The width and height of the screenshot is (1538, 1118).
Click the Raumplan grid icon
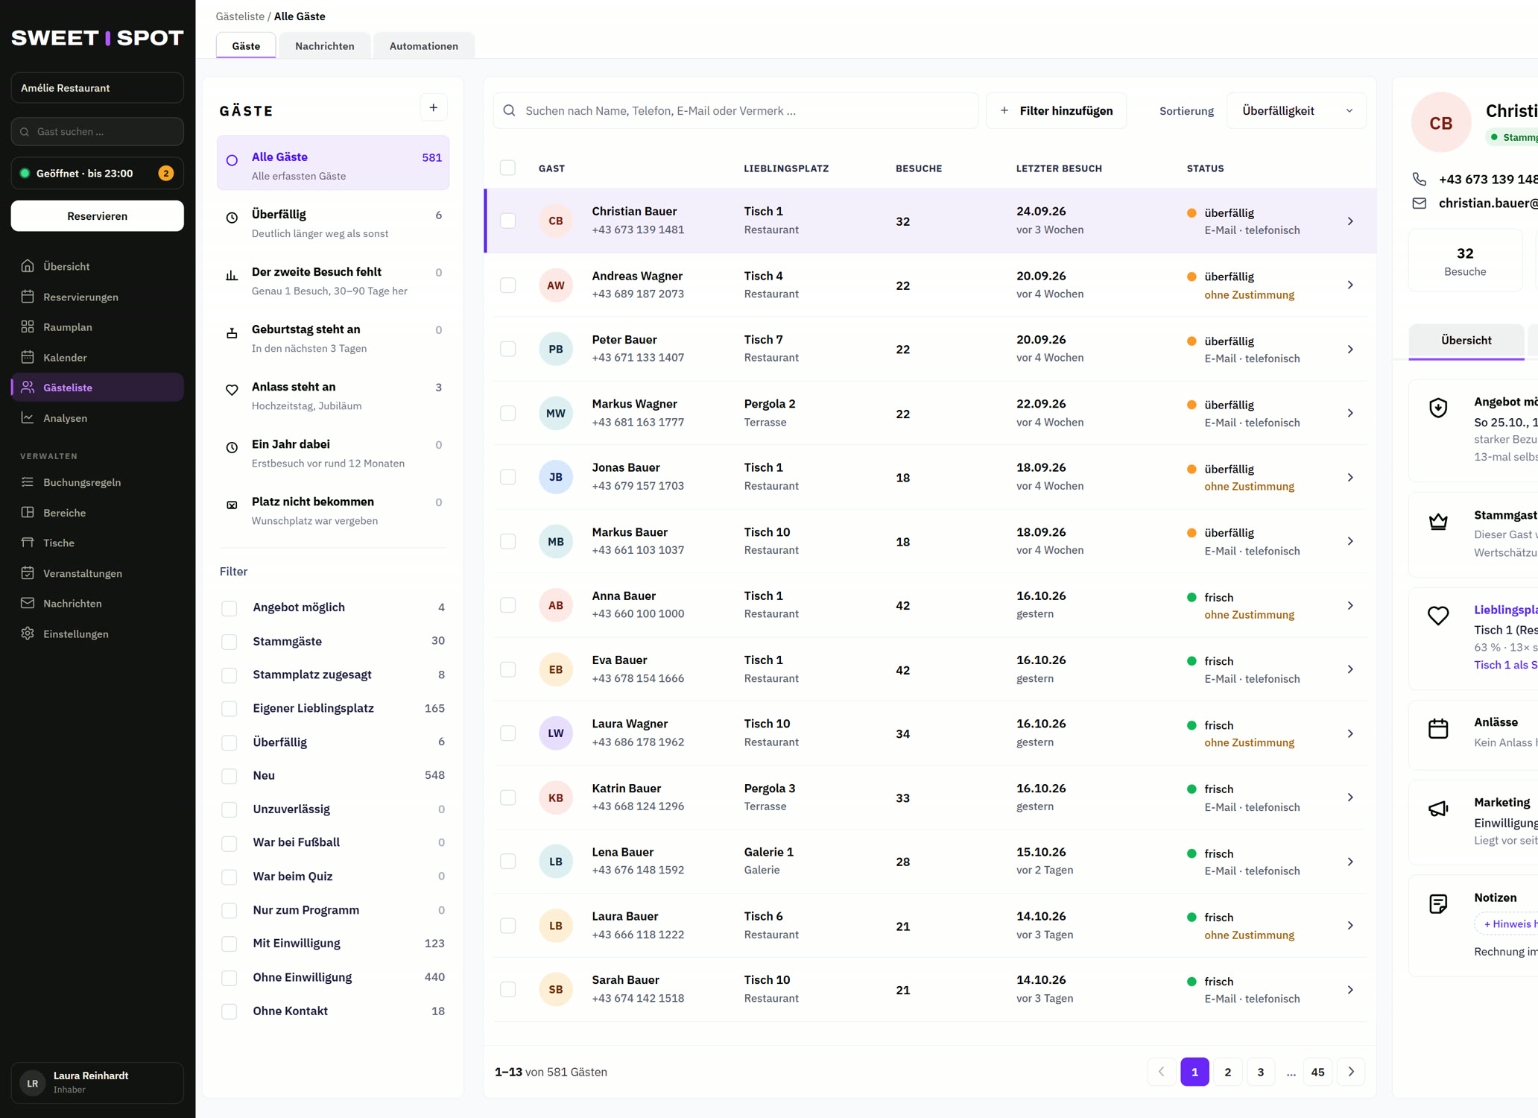click(x=28, y=326)
